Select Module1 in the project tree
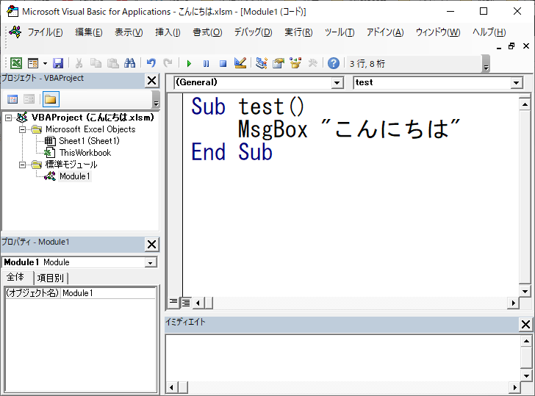 pyautogui.click(x=74, y=176)
